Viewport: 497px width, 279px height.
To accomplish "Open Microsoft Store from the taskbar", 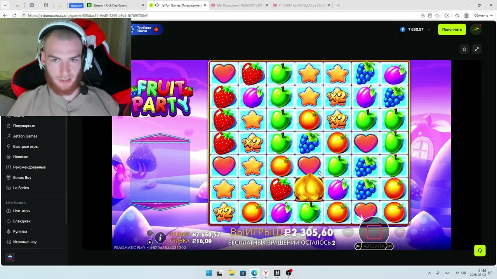I will coord(243,273).
